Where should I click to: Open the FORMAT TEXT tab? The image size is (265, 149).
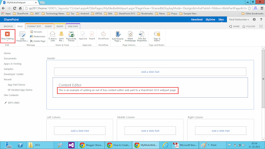[x=34, y=26]
